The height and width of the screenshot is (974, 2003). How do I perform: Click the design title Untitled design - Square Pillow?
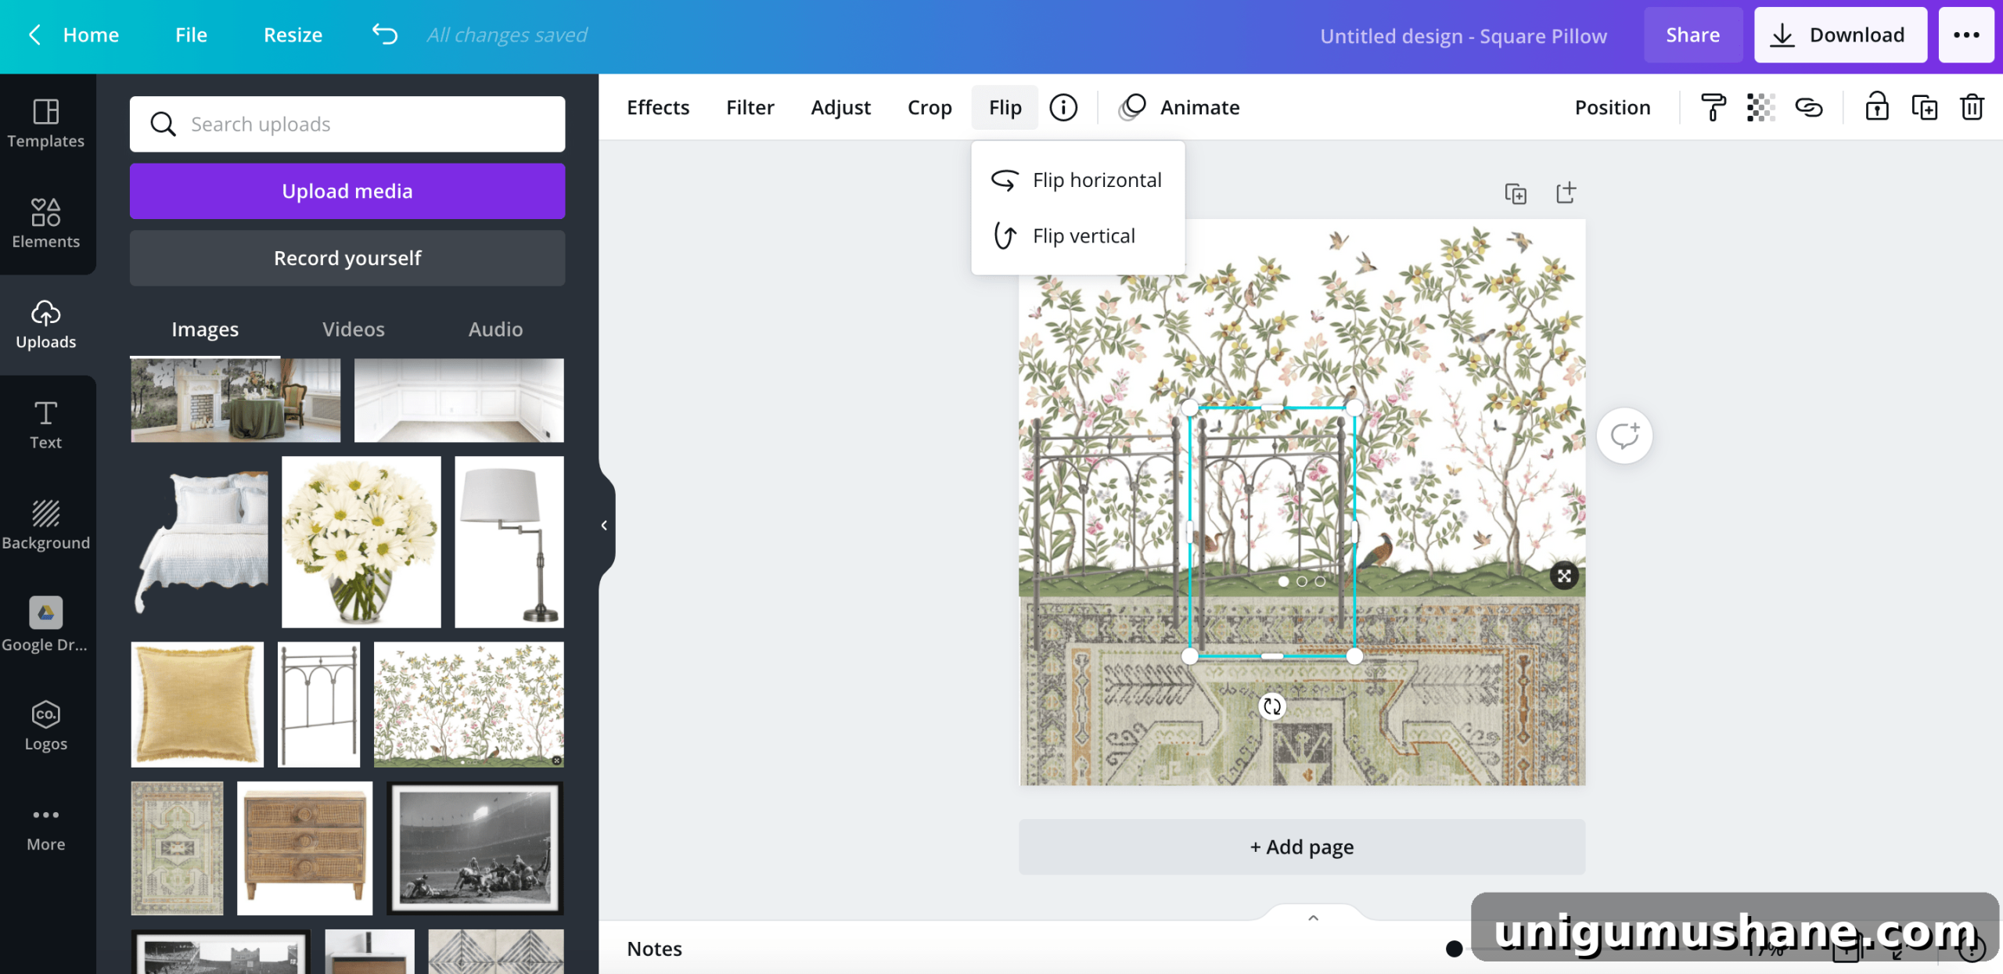tap(1463, 36)
